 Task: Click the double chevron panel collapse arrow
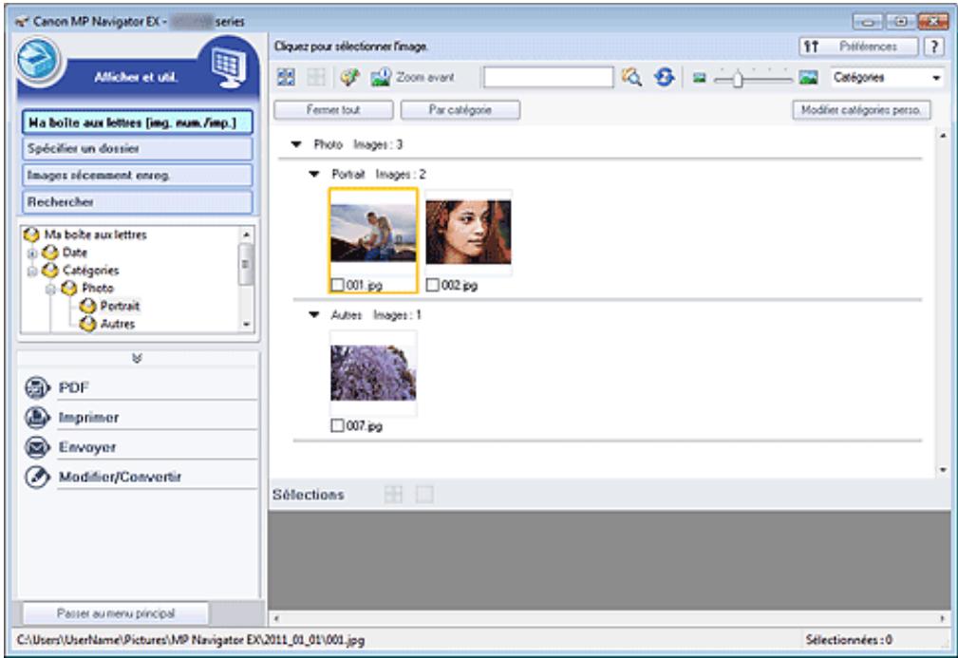coord(137,358)
